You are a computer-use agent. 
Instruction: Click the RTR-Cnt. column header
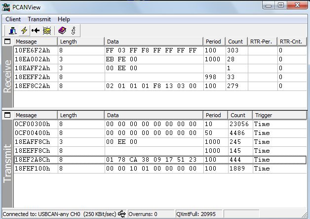tap(292, 42)
